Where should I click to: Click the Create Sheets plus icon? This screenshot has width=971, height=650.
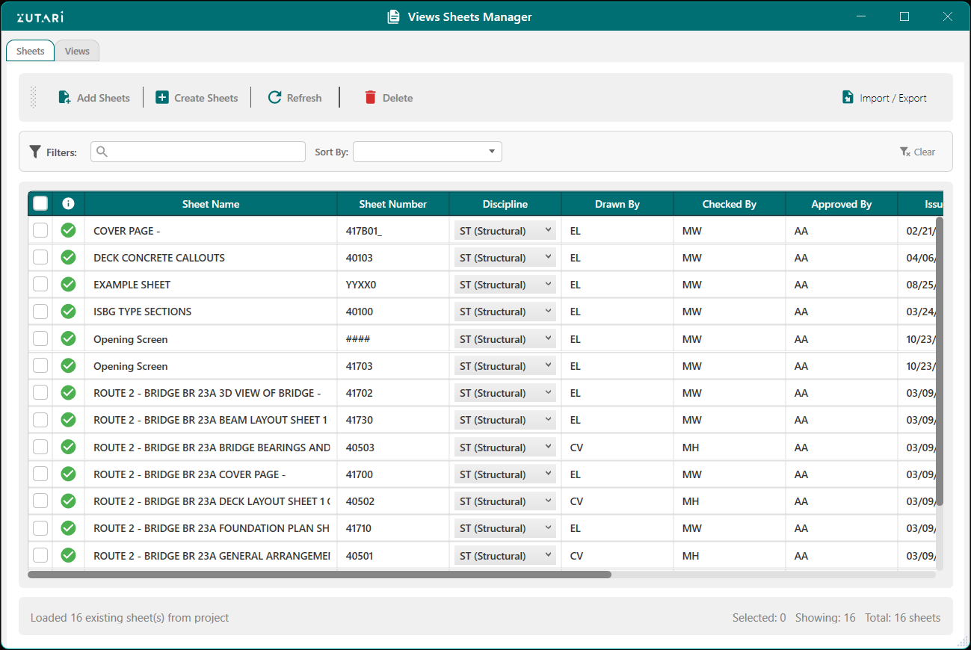[162, 98]
